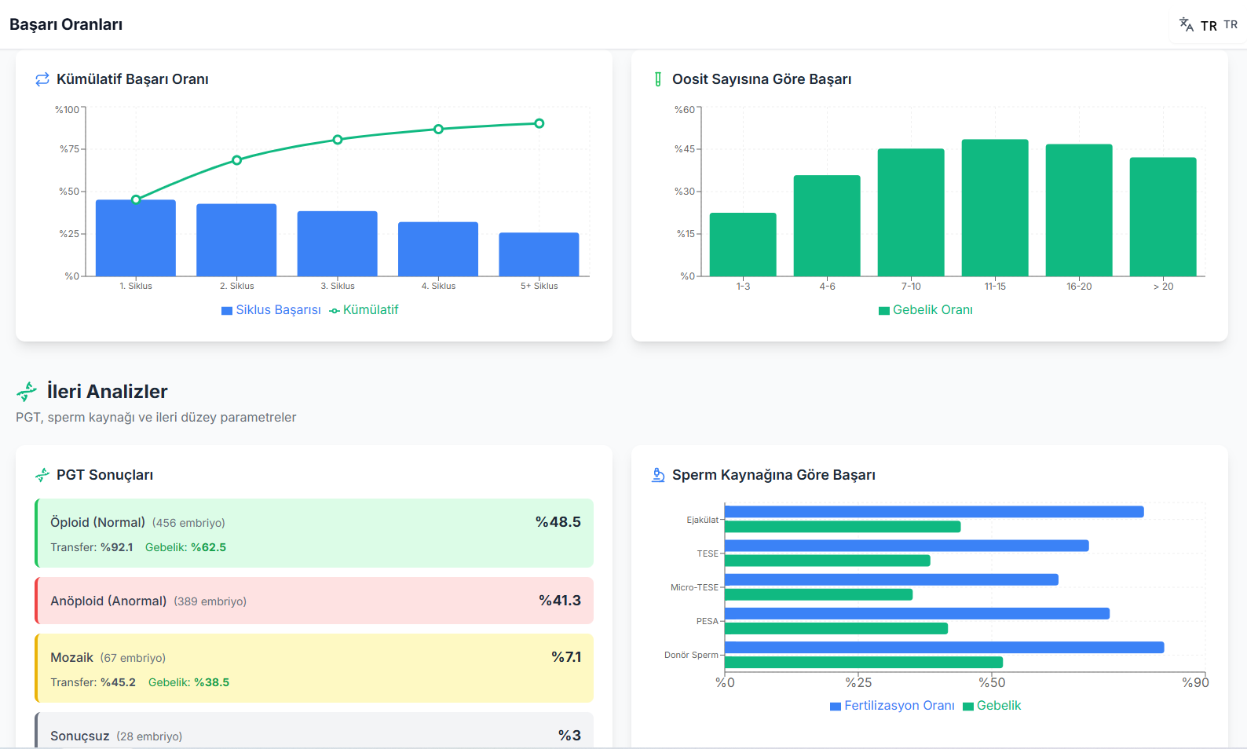1247x749 pixels.
Task: Click cumulative line point above 2. Siklus
Action: point(236,160)
